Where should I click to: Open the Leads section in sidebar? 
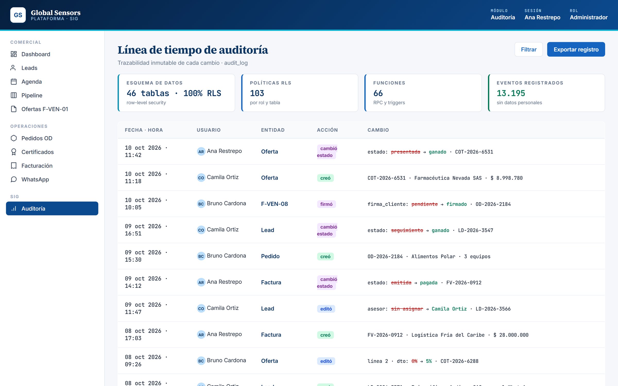(52, 68)
